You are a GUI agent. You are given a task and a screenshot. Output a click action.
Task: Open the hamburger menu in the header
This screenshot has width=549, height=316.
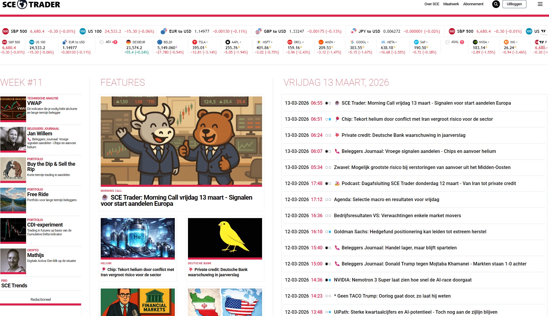coord(540,4)
